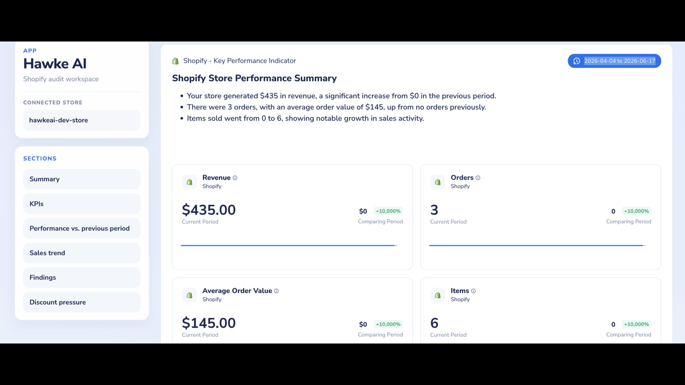Click the info icon next to Items

(473, 291)
